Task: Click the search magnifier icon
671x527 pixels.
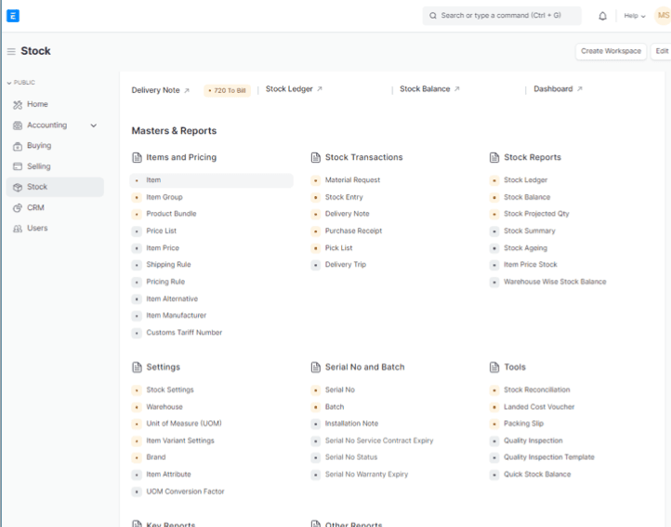Action: pyautogui.click(x=433, y=16)
